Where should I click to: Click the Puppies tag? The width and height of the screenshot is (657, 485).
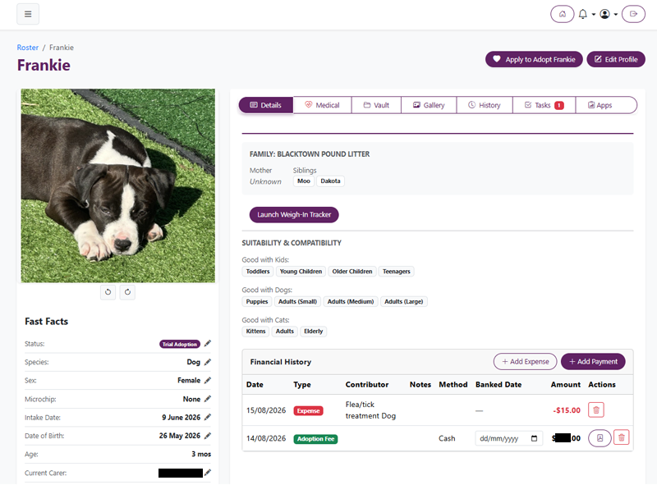[x=257, y=301]
